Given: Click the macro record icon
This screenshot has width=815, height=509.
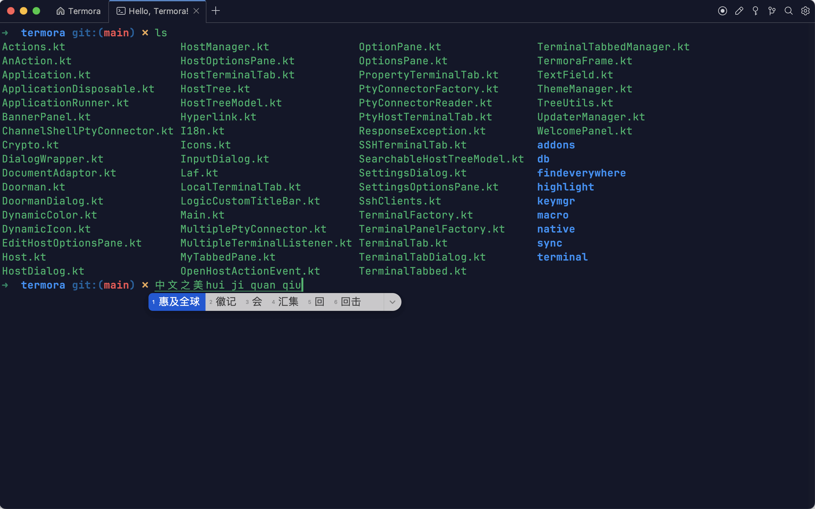Looking at the screenshot, I should pyautogui.click(x=722, y=11).
